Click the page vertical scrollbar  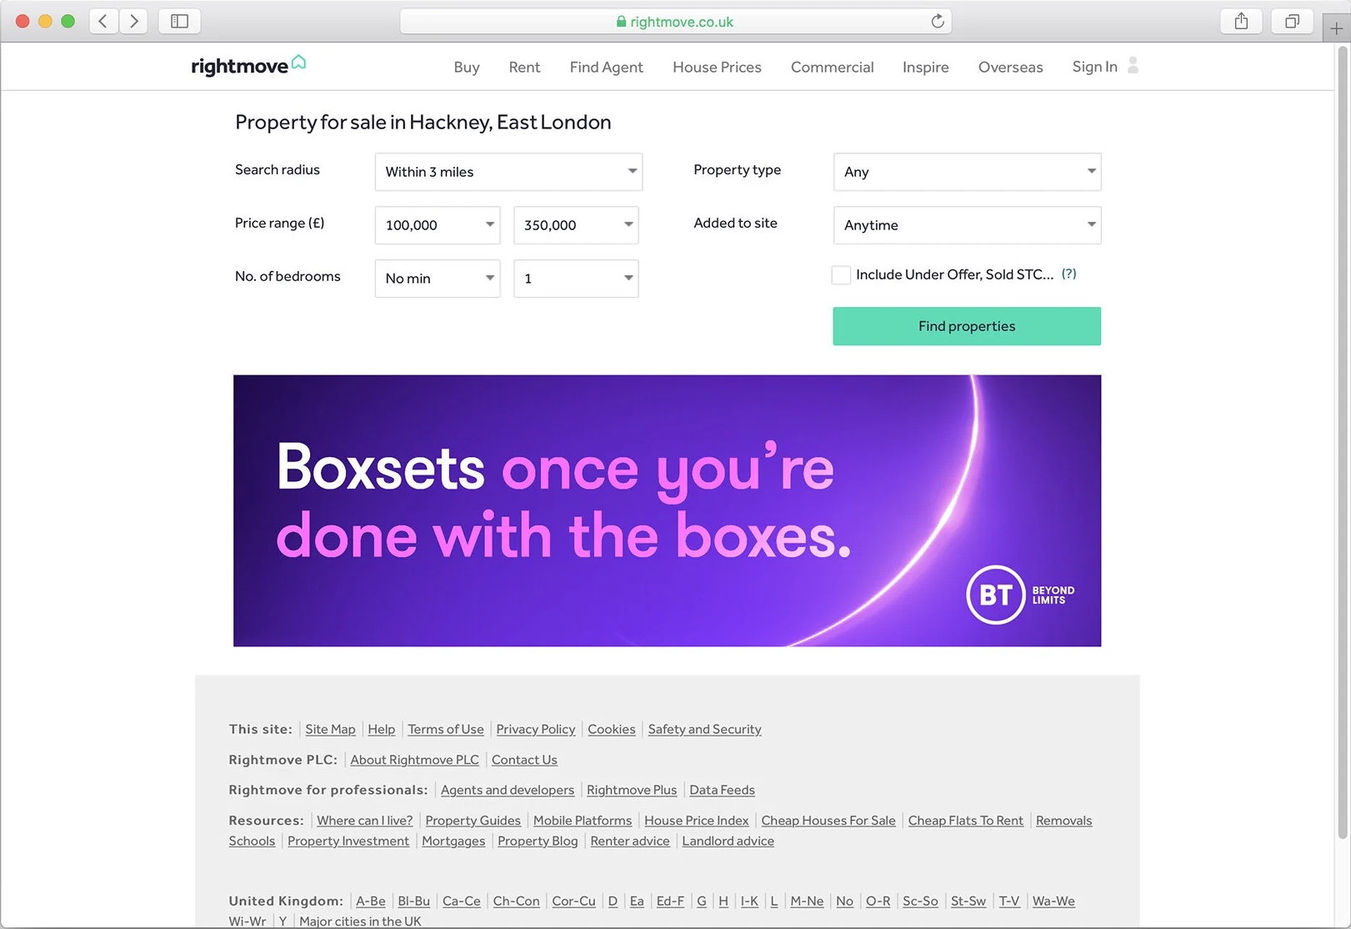coord(1342,442)
